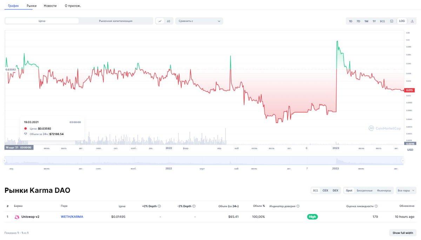
Task: Click the 179 liquidity score cell
Action: point(375,217)
